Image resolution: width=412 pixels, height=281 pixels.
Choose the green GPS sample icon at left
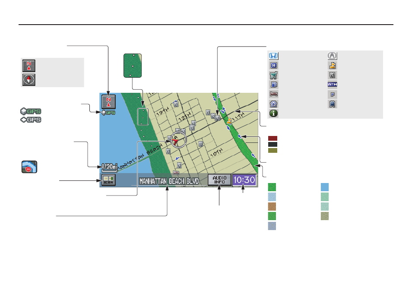[31, 111]
